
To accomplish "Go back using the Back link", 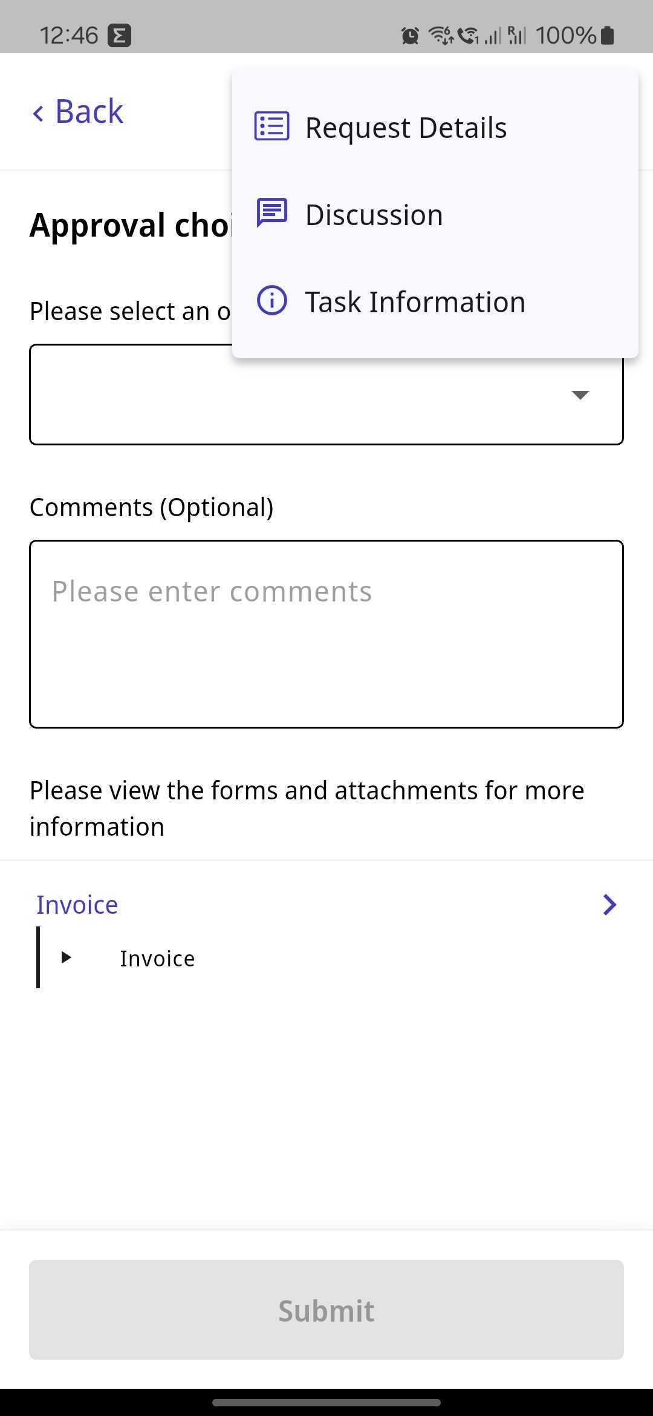I will click(x=76, y=111).
